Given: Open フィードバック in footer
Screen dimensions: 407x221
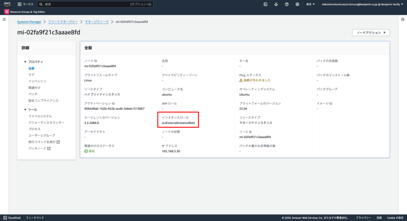Looking at the screenshot, I should click(35, 218).
